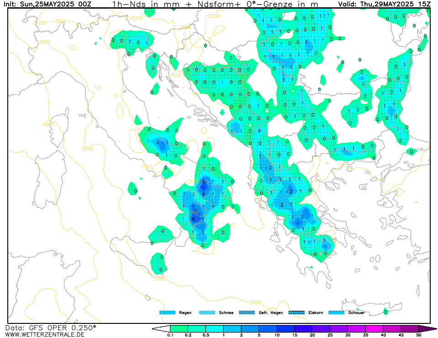
Task: Select the 'Regen' legend label
Action: [x=185, y=312]
